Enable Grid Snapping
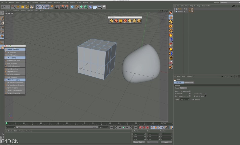 15,63
